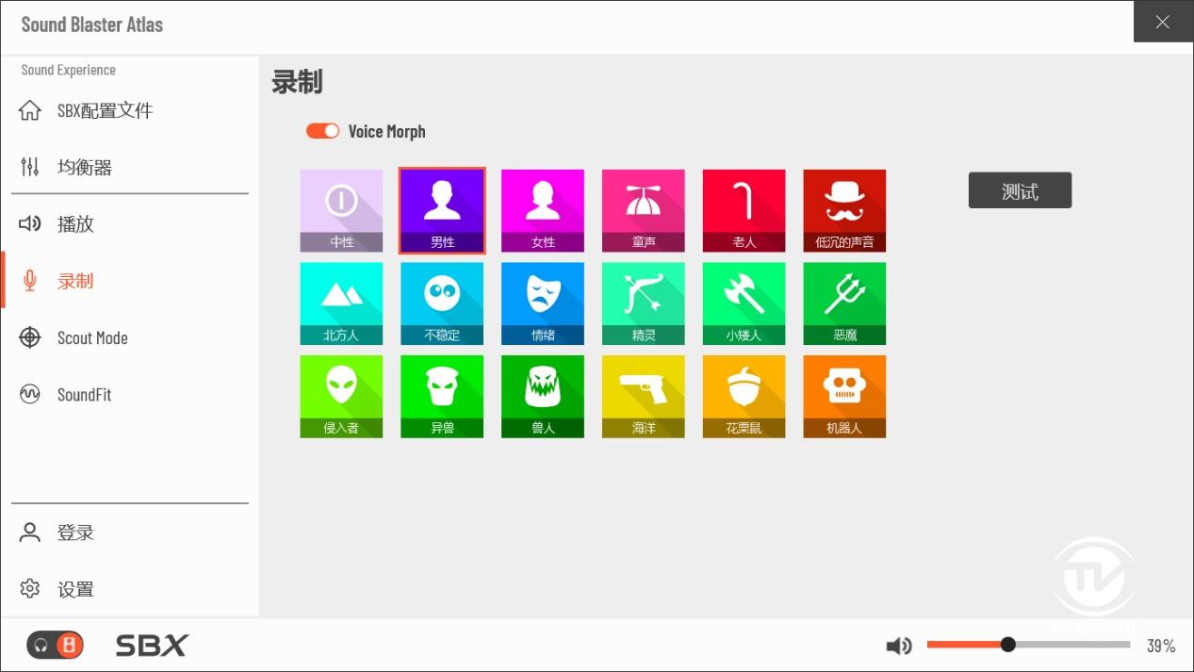Select the 北方人 mountain tile
Viewport: 1194px width, 672px height.
tap(341, 303)
